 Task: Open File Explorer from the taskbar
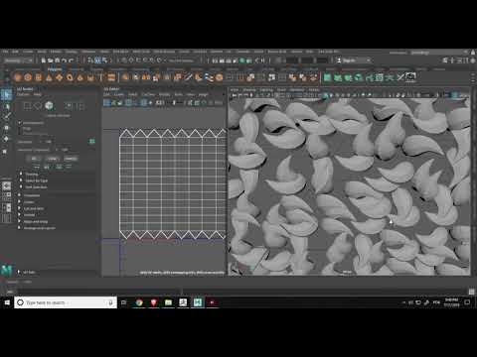(168, 302)
